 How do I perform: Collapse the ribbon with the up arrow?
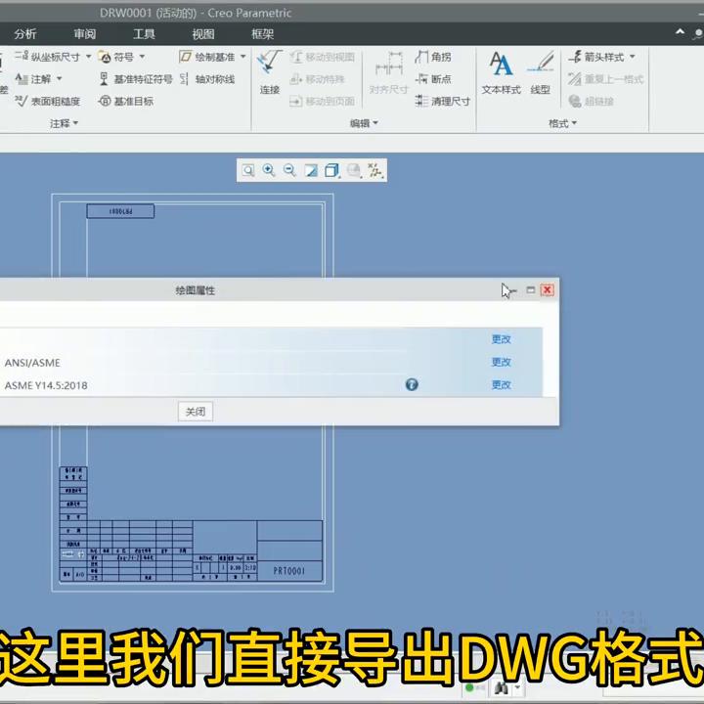pos(681,32)
